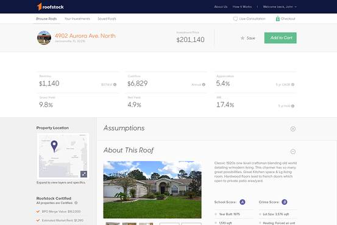Viewport: 337px width, 225px height.
Task: Switch to the Browse Roofs tab
Action: pos(46,19)
